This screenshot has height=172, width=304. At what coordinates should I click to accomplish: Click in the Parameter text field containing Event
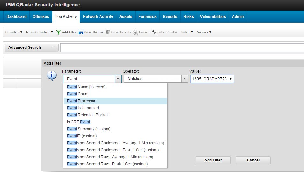point(89,79)
